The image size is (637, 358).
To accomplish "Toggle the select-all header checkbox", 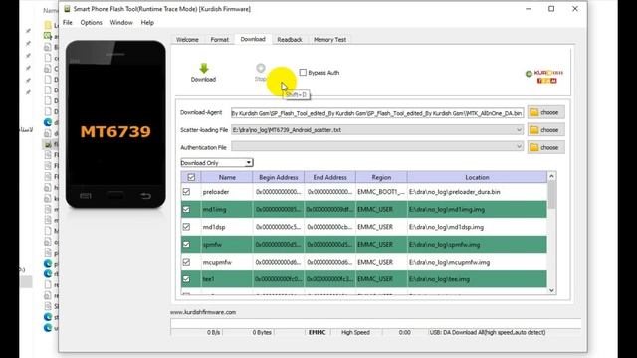I will point(191,177).
